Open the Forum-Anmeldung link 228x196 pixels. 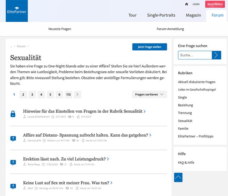(x=170, y=29)
